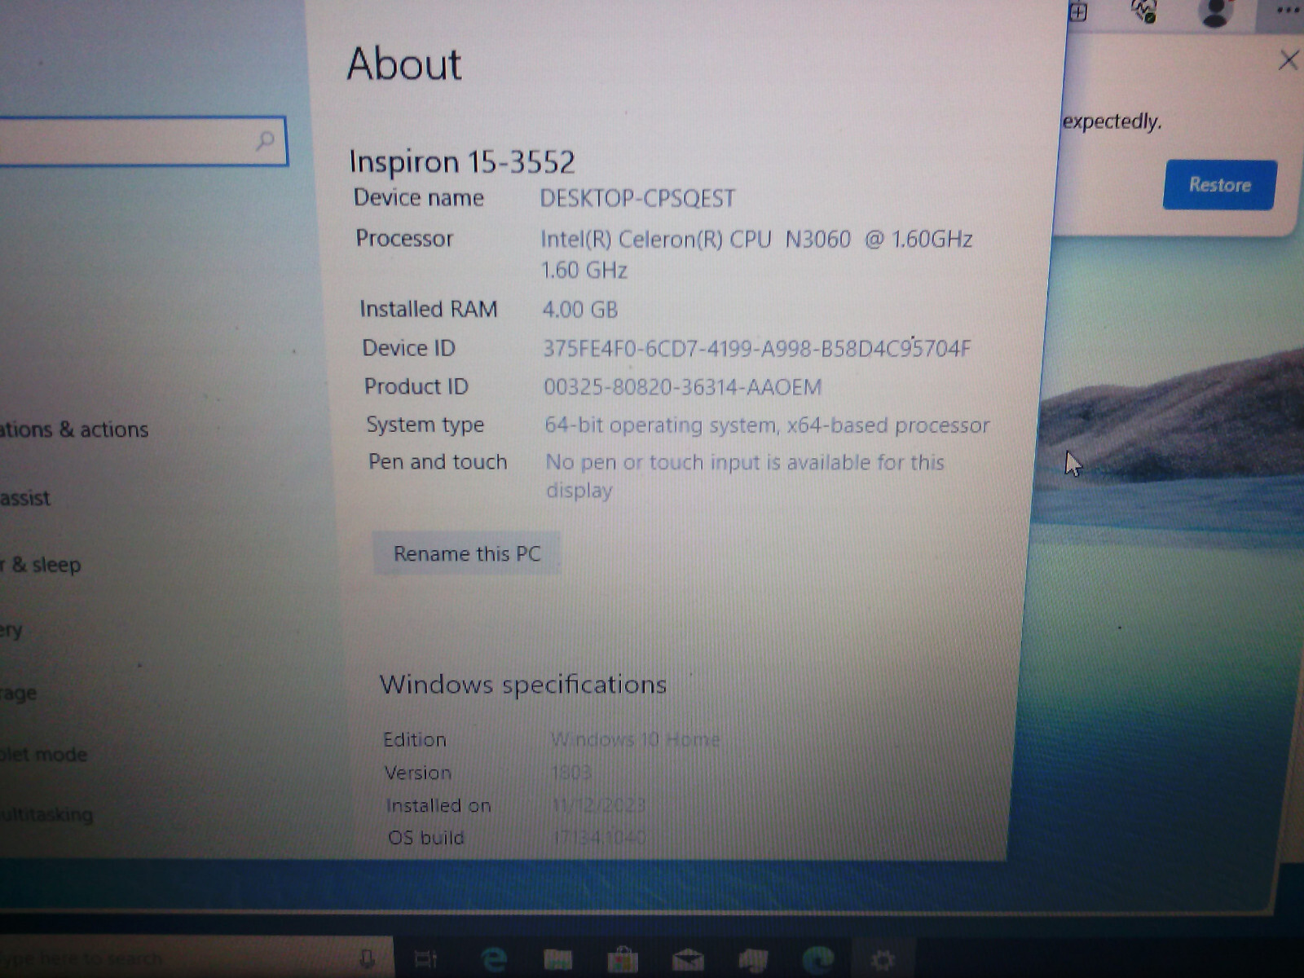Click Rename this PC button
1304x978 pixels.
point(466,554)
